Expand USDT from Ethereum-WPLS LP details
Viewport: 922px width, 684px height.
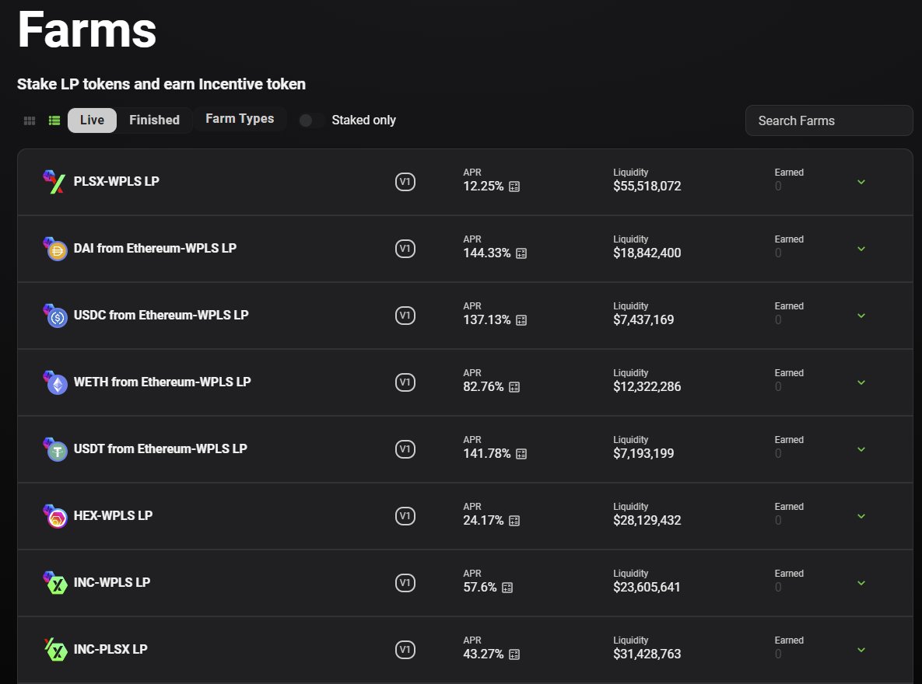coord(861,449)
